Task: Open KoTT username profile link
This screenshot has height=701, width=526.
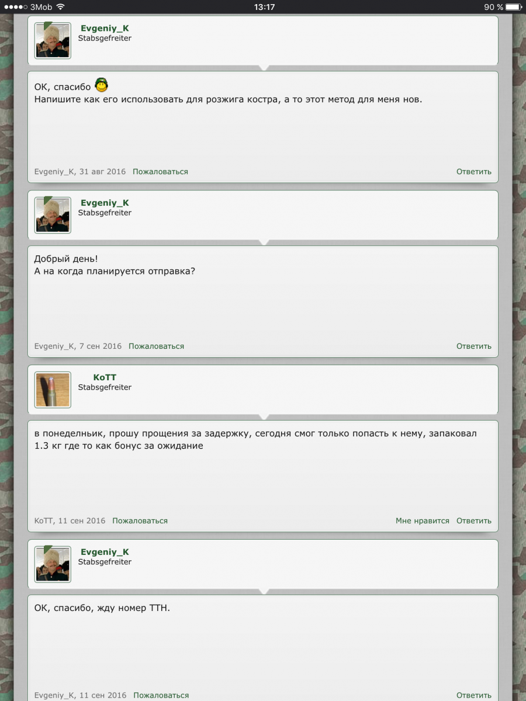Action: (105, 377)
